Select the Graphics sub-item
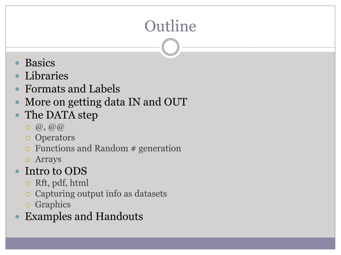The image size is (341, 255). pyautogui.click(x=53, y=205)
